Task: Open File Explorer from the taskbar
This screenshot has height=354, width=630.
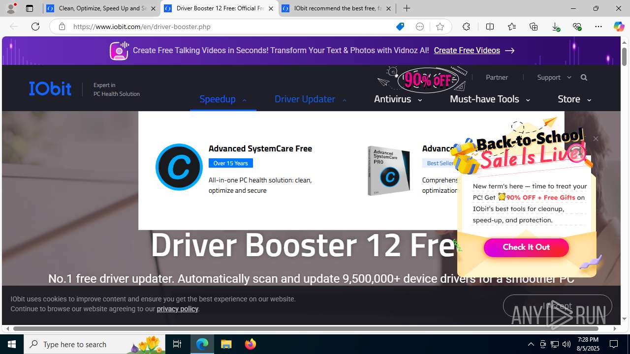Action: click(226, 344)
